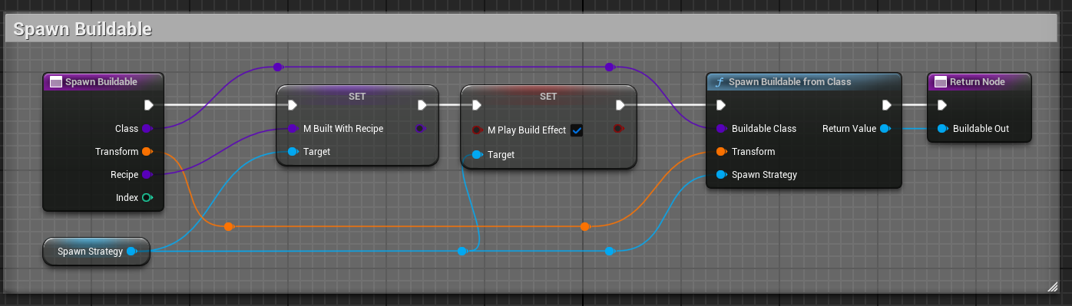Toggle the M Play Build Effect checkbox
The image size is (1072, 306).
[577, 130]
